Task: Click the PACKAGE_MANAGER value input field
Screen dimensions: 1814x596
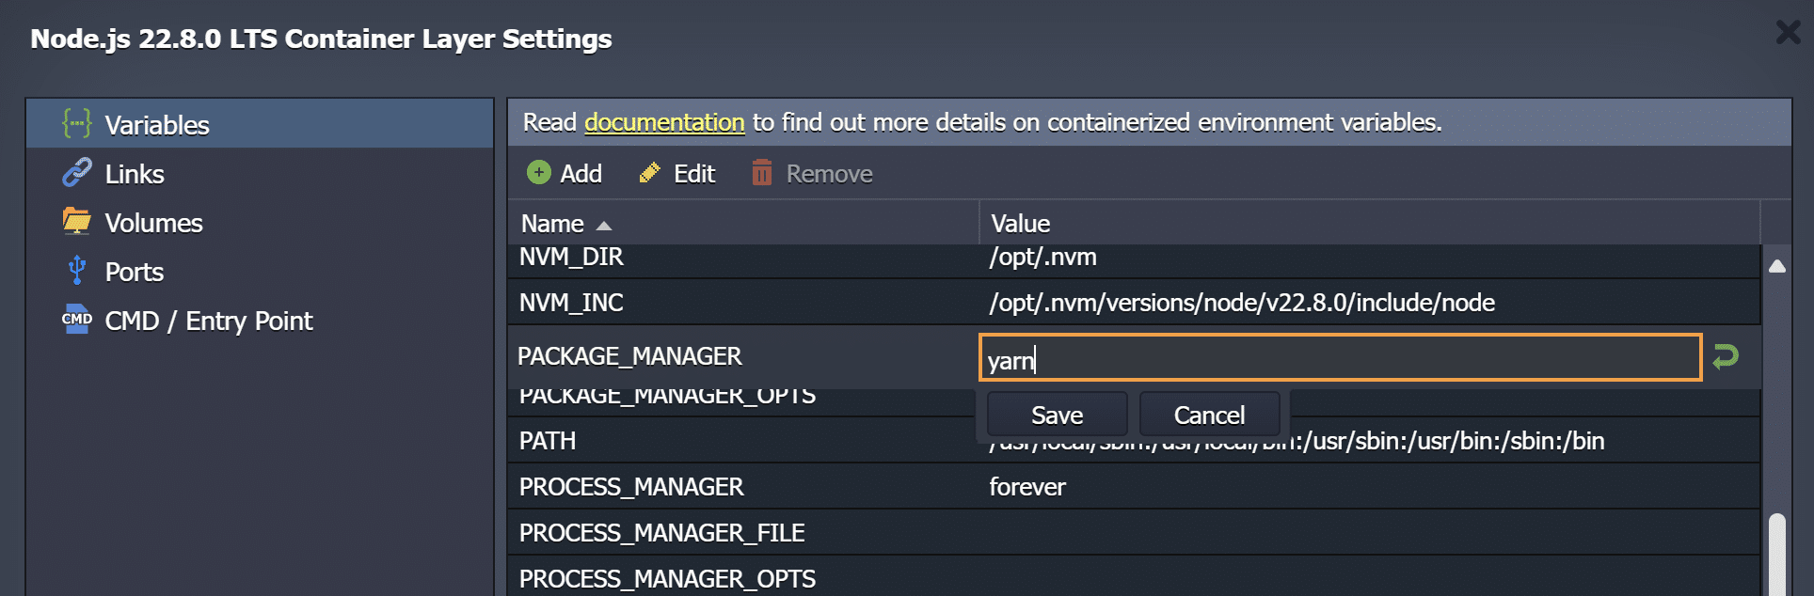Action: (x=1340, y=358)
